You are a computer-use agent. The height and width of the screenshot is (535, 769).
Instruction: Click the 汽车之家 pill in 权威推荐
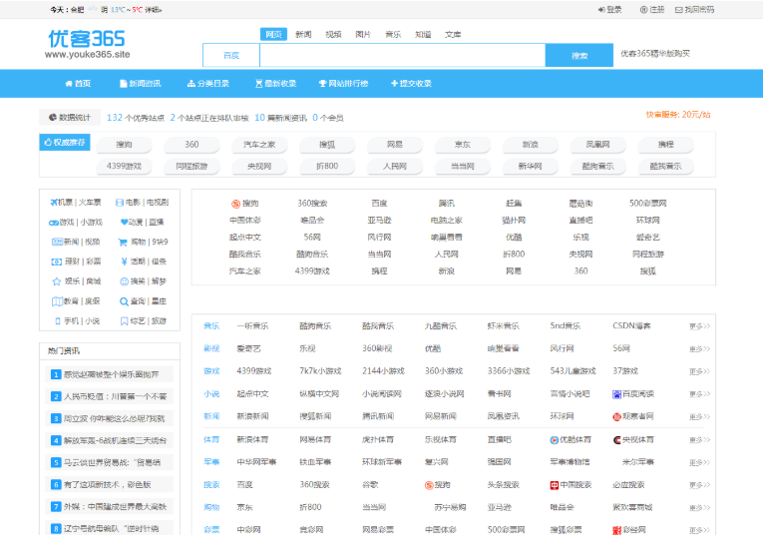[x=259, y=145]
